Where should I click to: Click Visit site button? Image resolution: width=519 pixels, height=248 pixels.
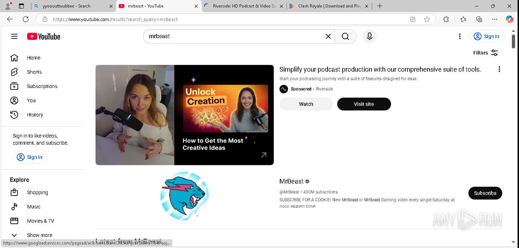coord(364,104)
